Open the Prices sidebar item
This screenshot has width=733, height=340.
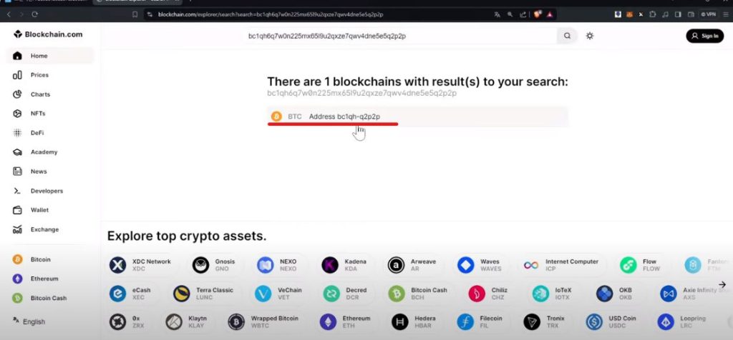39,75
